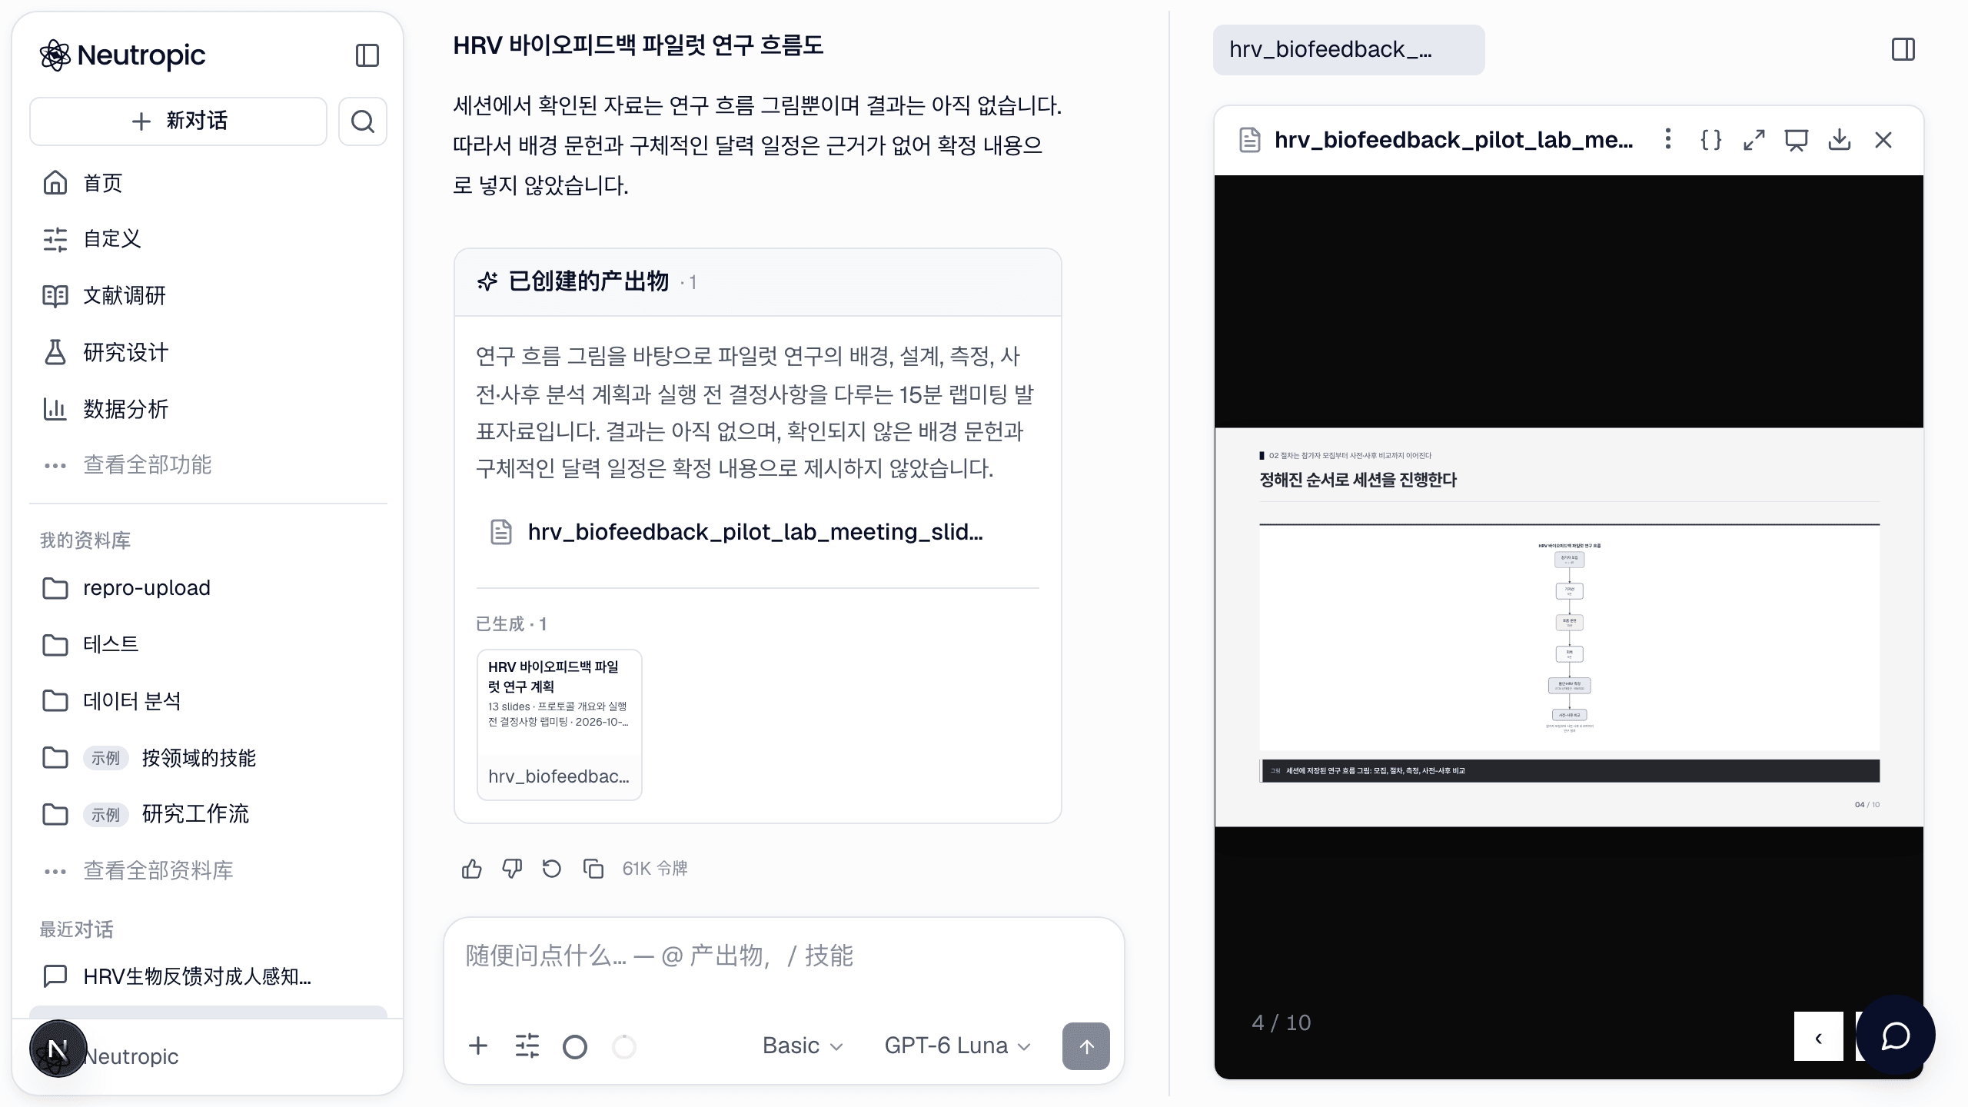Open the 테스트 library folder
Screen dimensions: 1968x1107
(208, 644)
